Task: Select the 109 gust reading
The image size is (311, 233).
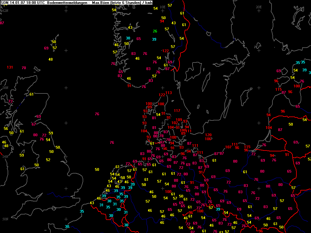Action: coord(179,120)
